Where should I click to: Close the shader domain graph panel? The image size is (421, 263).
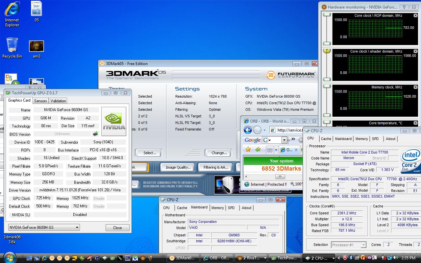[x=415, y=51]
